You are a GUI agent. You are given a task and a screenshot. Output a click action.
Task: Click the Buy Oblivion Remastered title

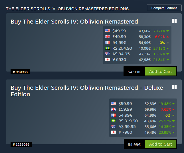tap(74, 22)
